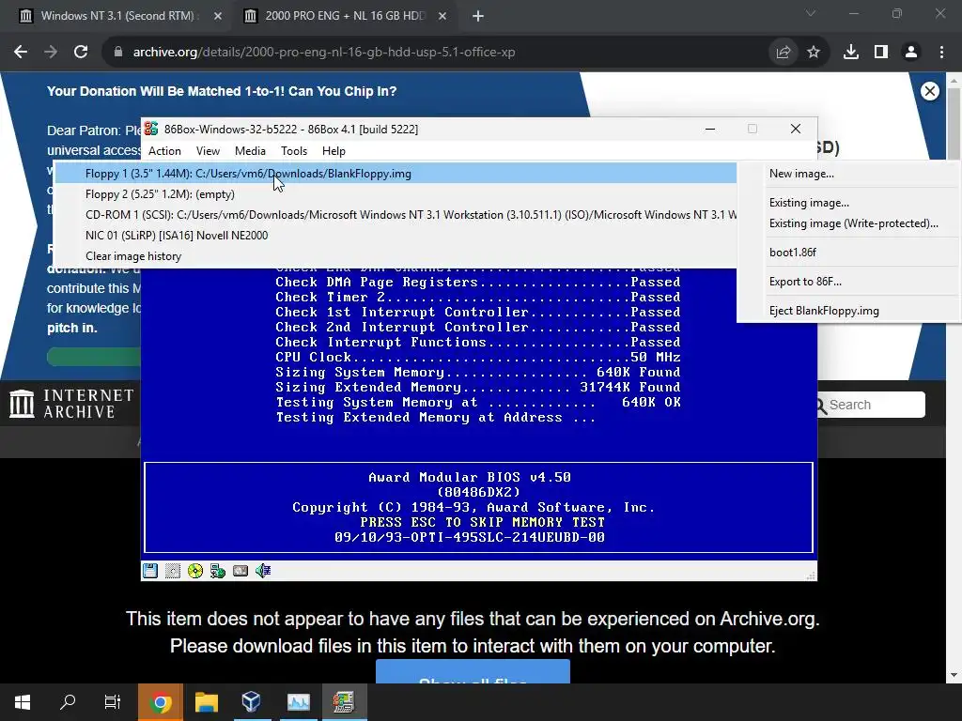Open the Help menu in 86Box

click(x=334, y=151)
